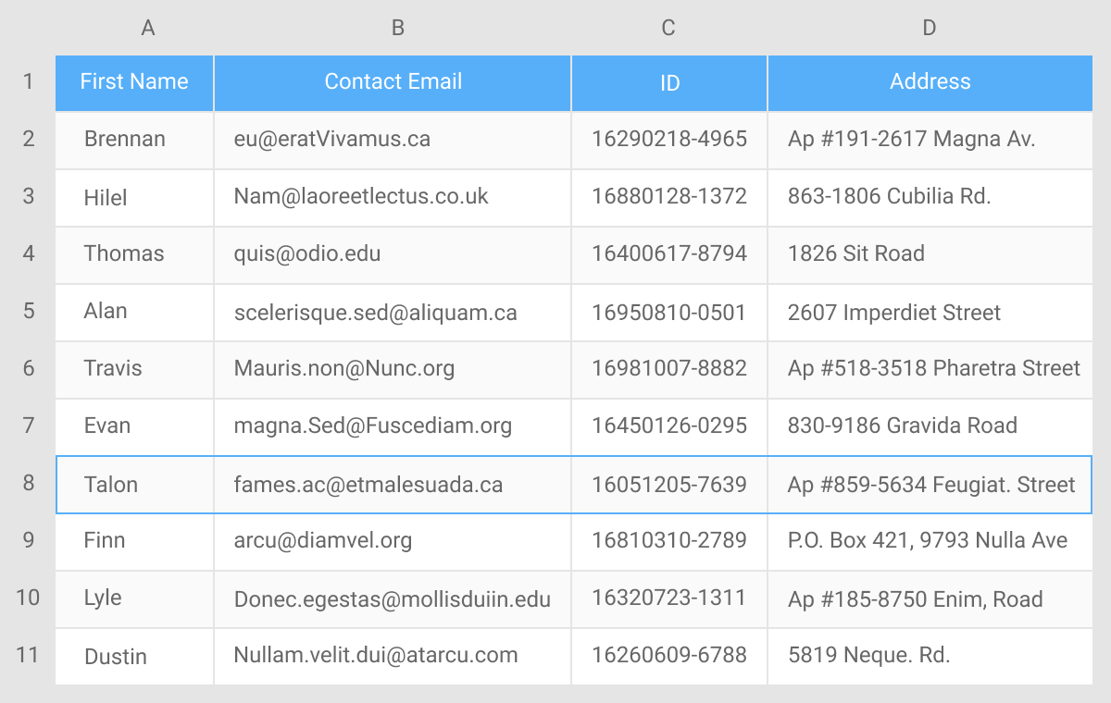Viewport: 1111px width, 703px height.
Task: Select row number 5
Action: (x=28, y=312)
